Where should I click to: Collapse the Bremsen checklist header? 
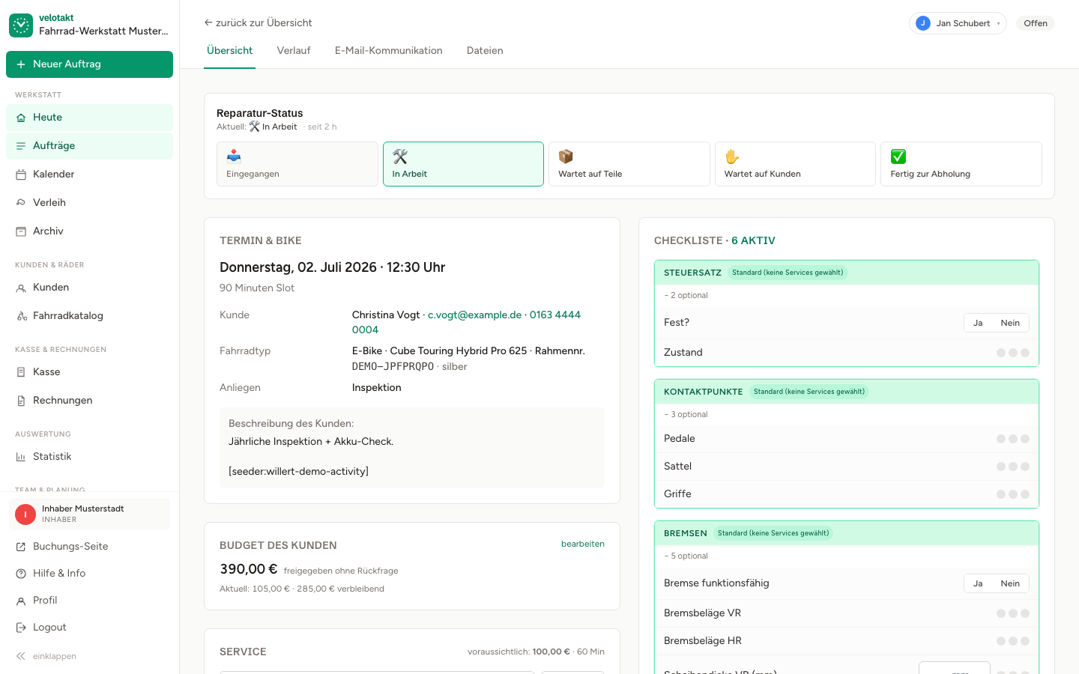pyautogui.click(x=847, y=533)
